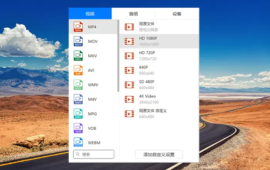270x170 pixels.
Task: Click film icon beside SD 480P
Action: [x=129, y=85]
